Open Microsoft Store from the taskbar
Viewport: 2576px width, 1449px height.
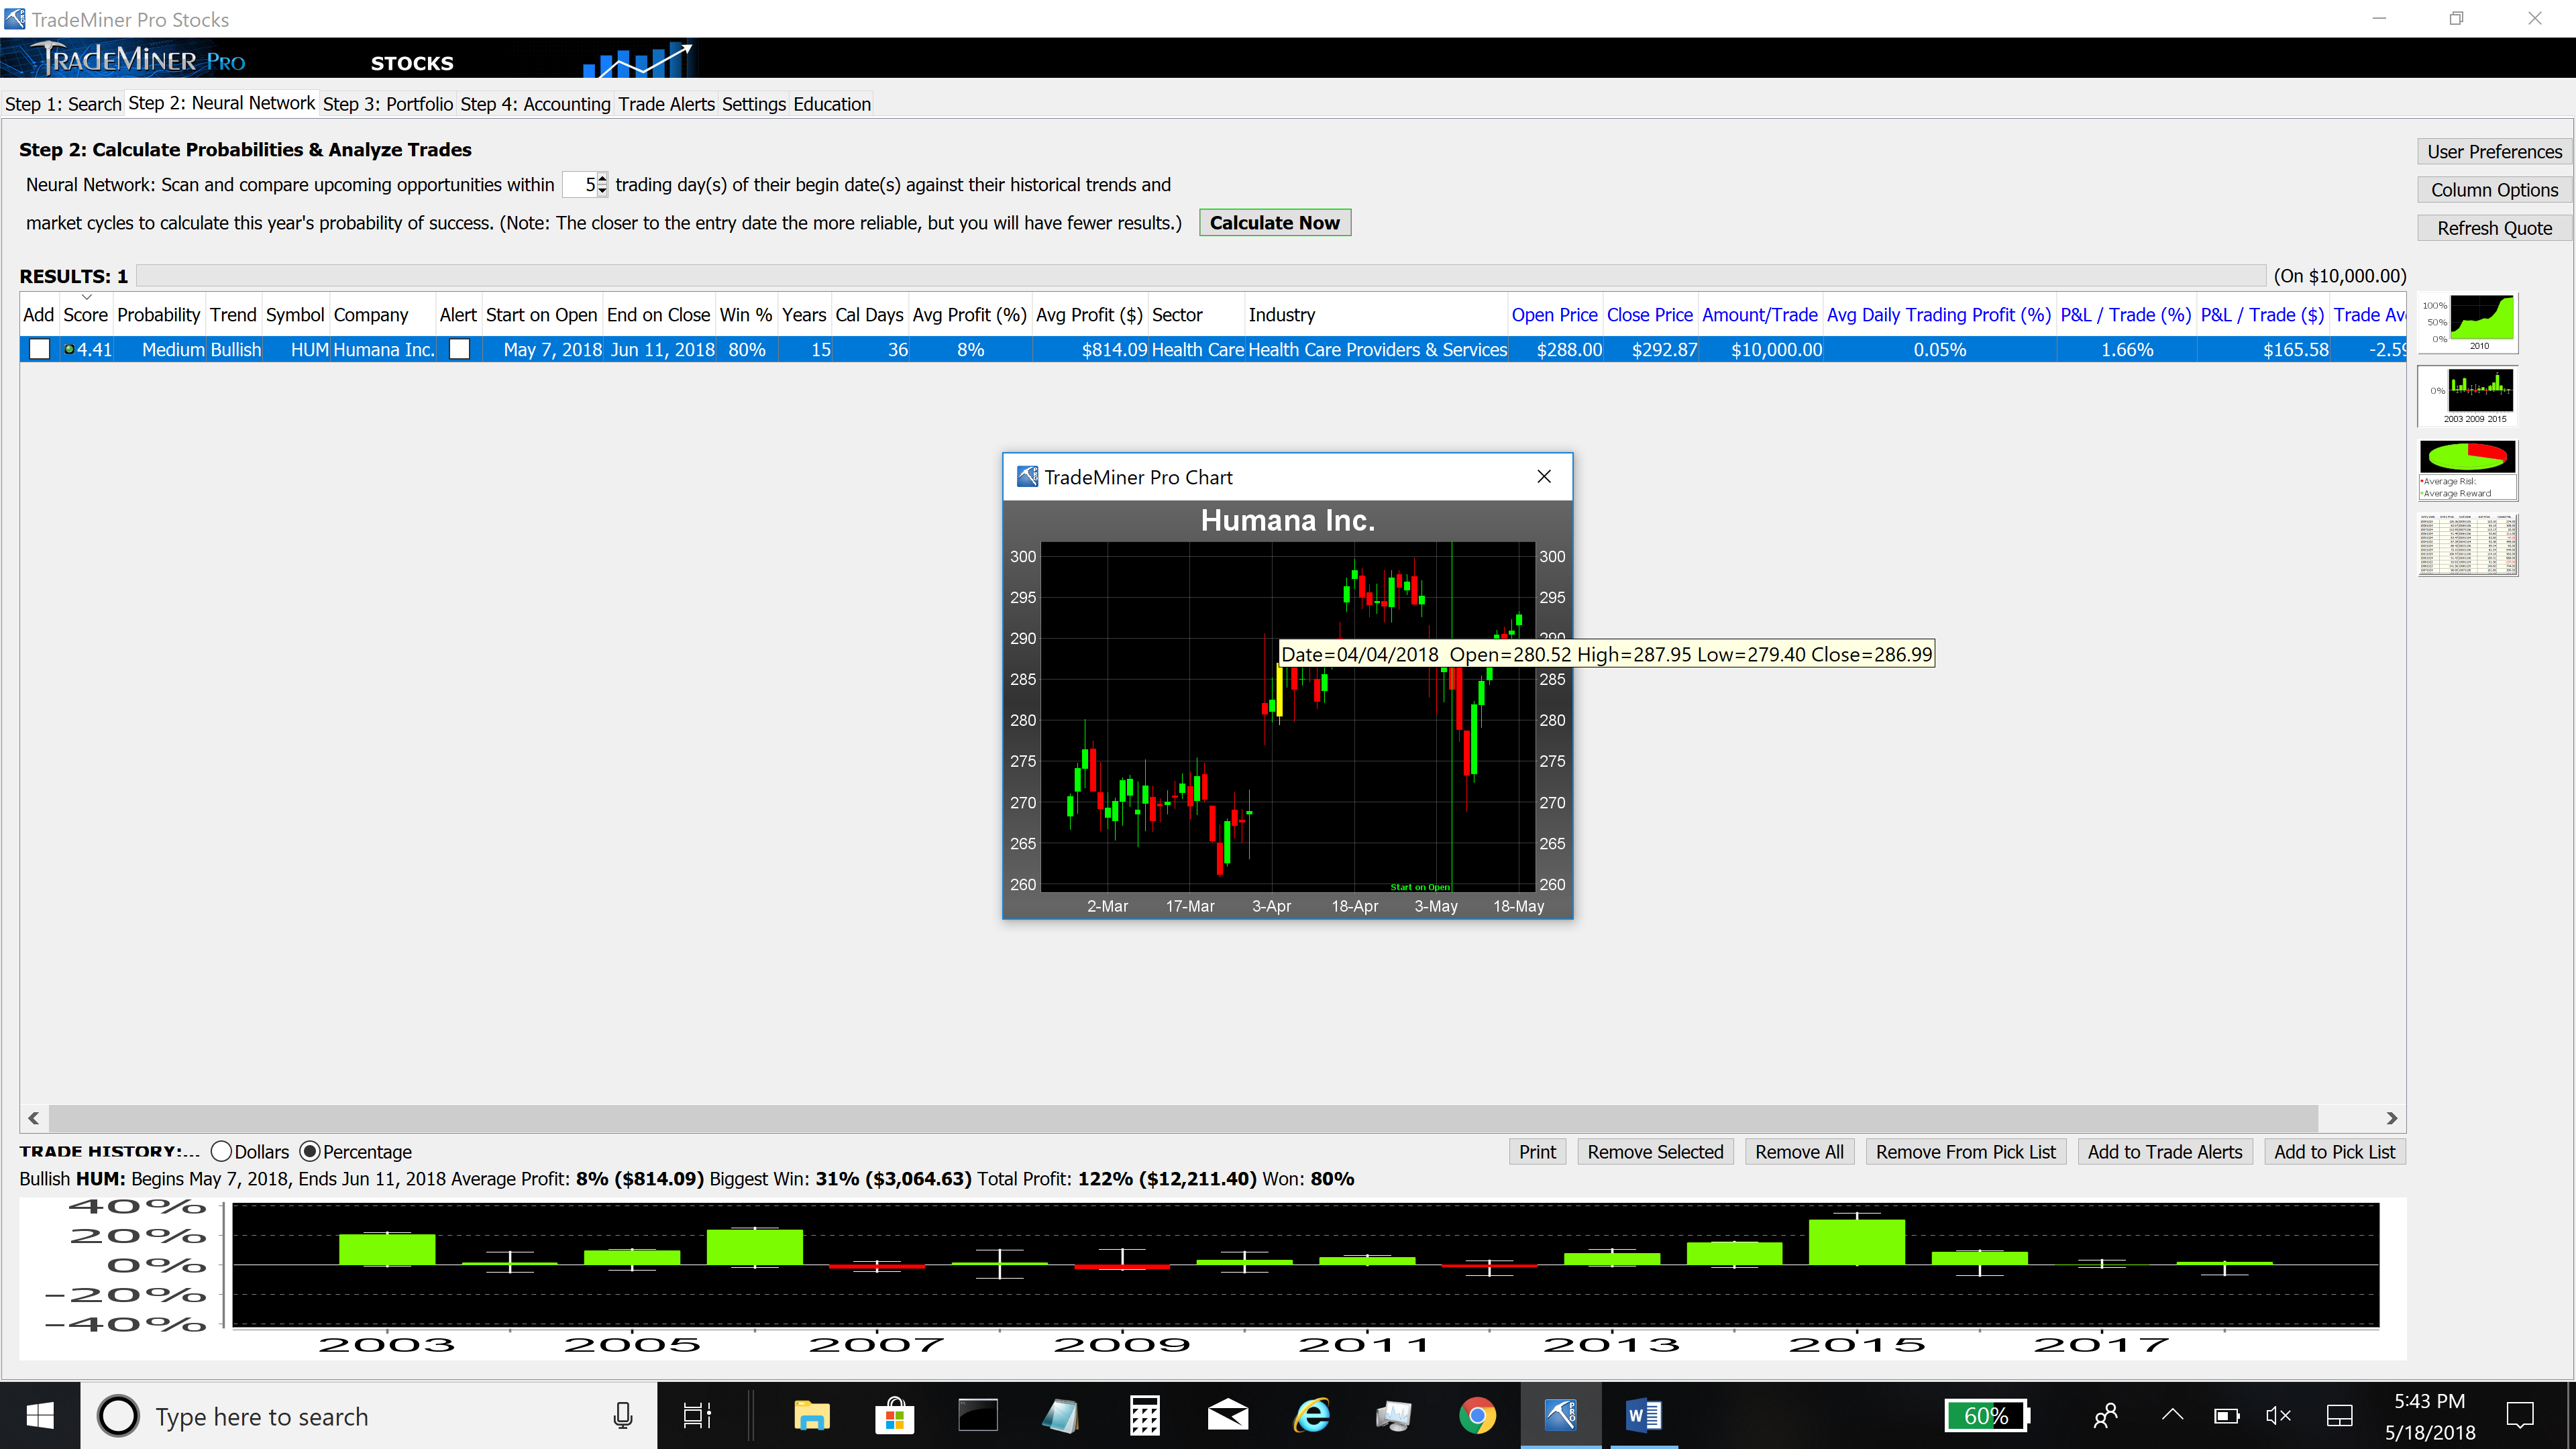(895, 1416)
